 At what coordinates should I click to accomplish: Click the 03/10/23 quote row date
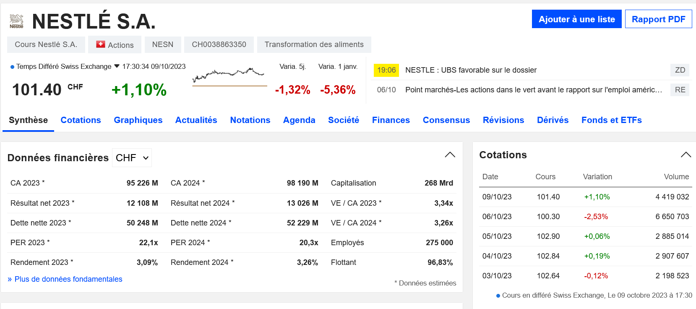[497, 276]
